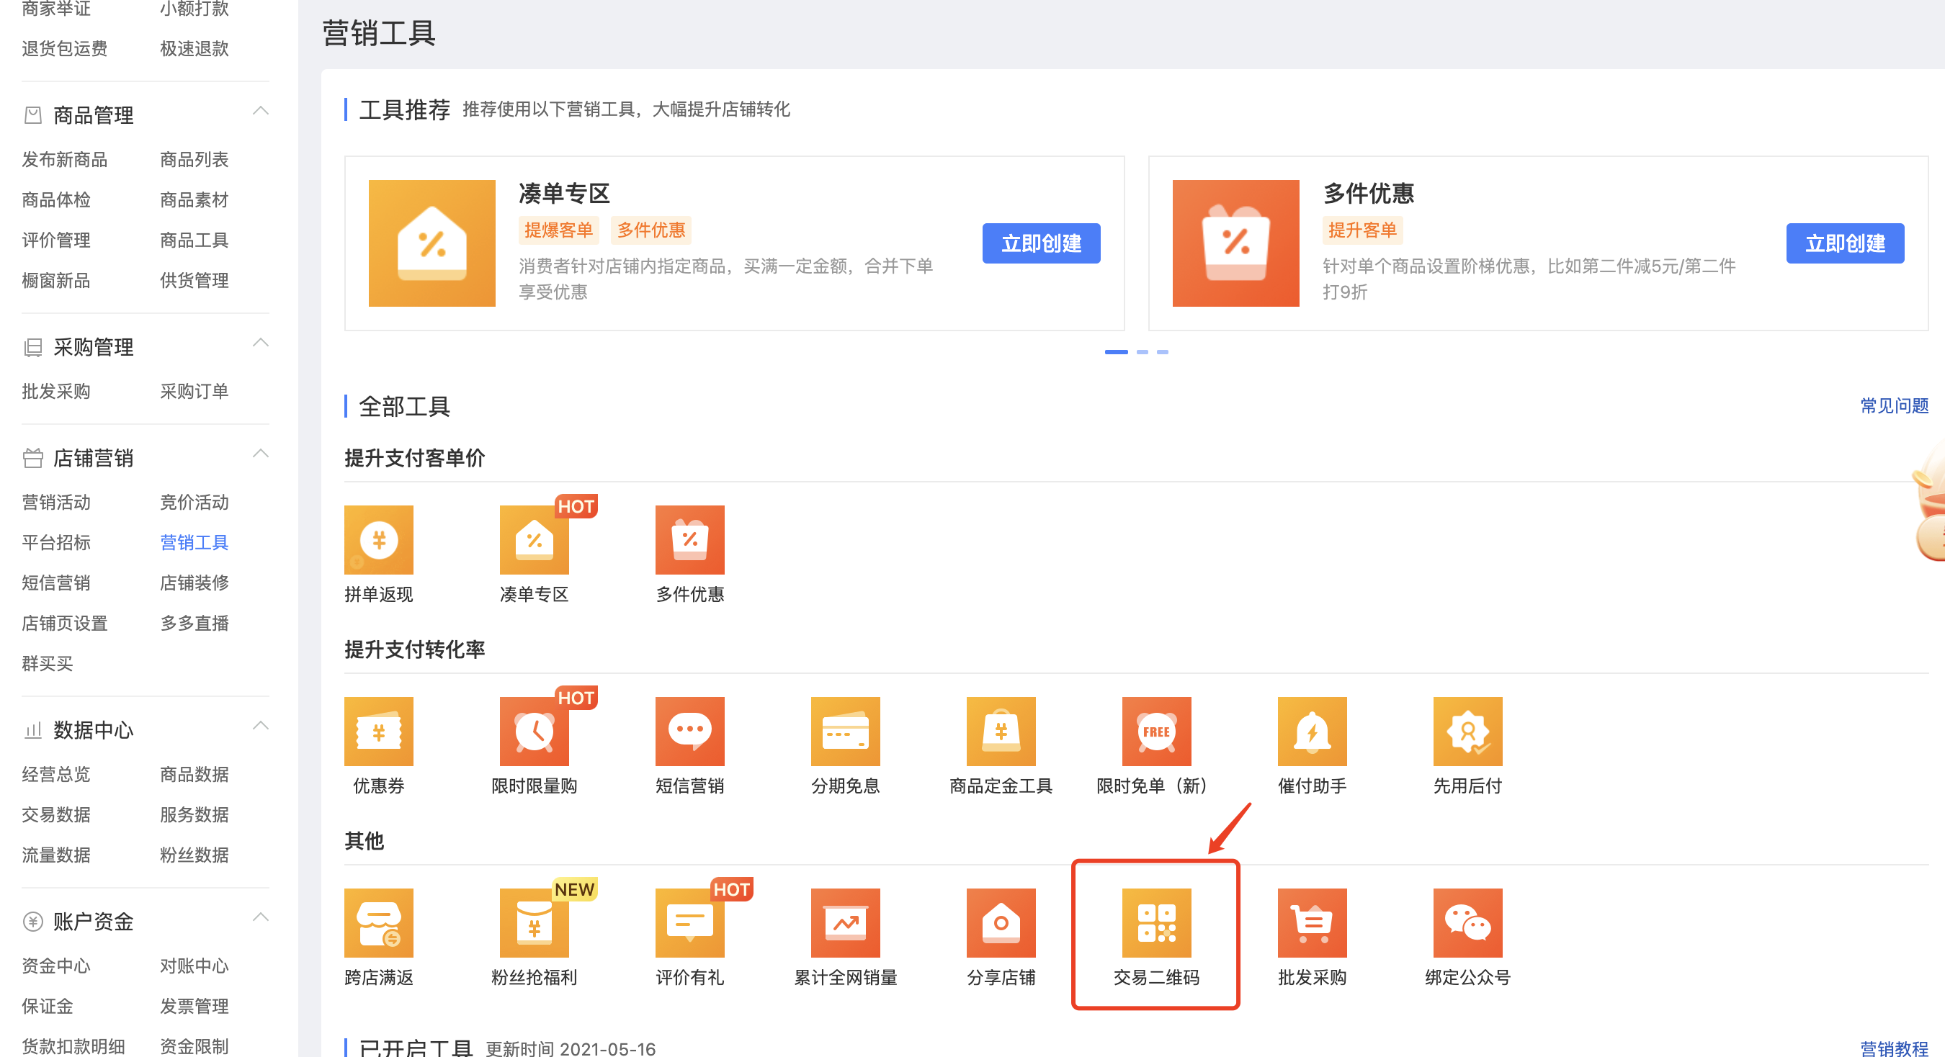1945x1057 pixels.
Task: Open 营销活动 in sidebar
Action: pyautogui.click(x=56, y=502)
